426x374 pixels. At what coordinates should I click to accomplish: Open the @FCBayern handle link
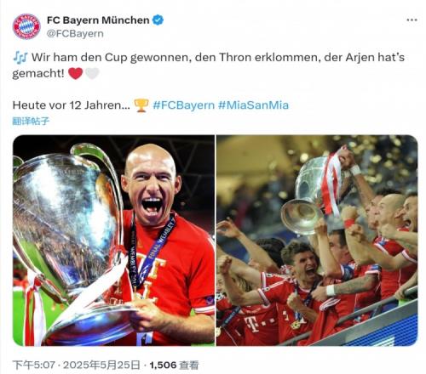75,34
